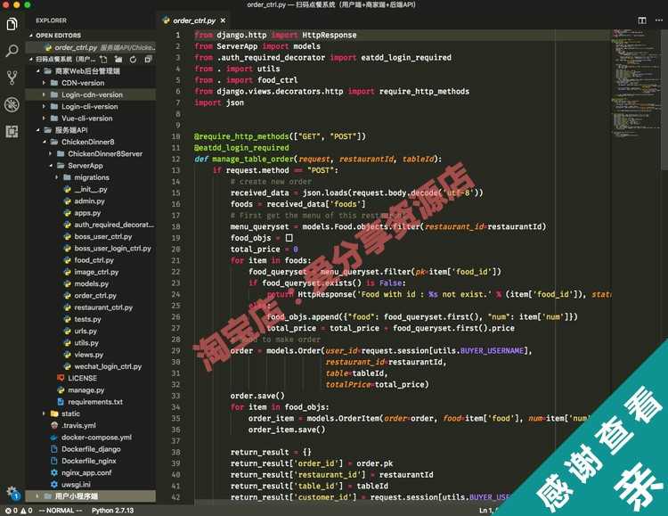Open food_ctrl.py file
Viewport: 668px width, 516px height.
[x=91, y=260]
